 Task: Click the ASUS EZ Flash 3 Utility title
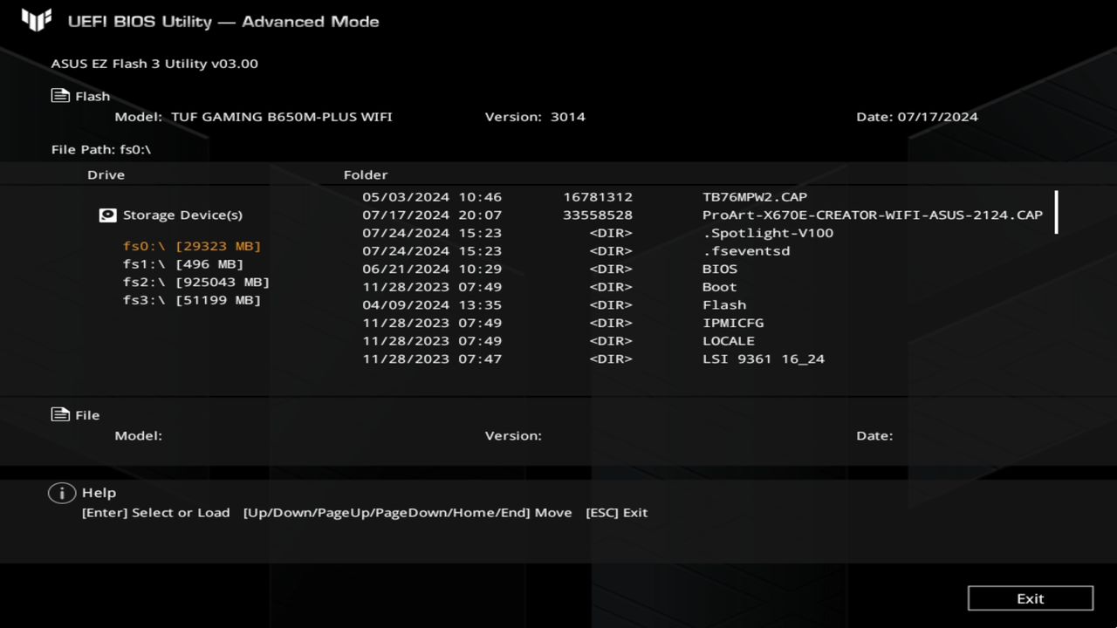pos(154,64)
